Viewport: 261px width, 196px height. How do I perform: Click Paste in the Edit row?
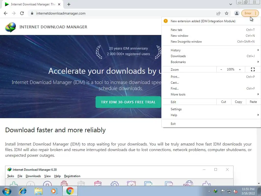pyautogui.click(x=253, y=102)
